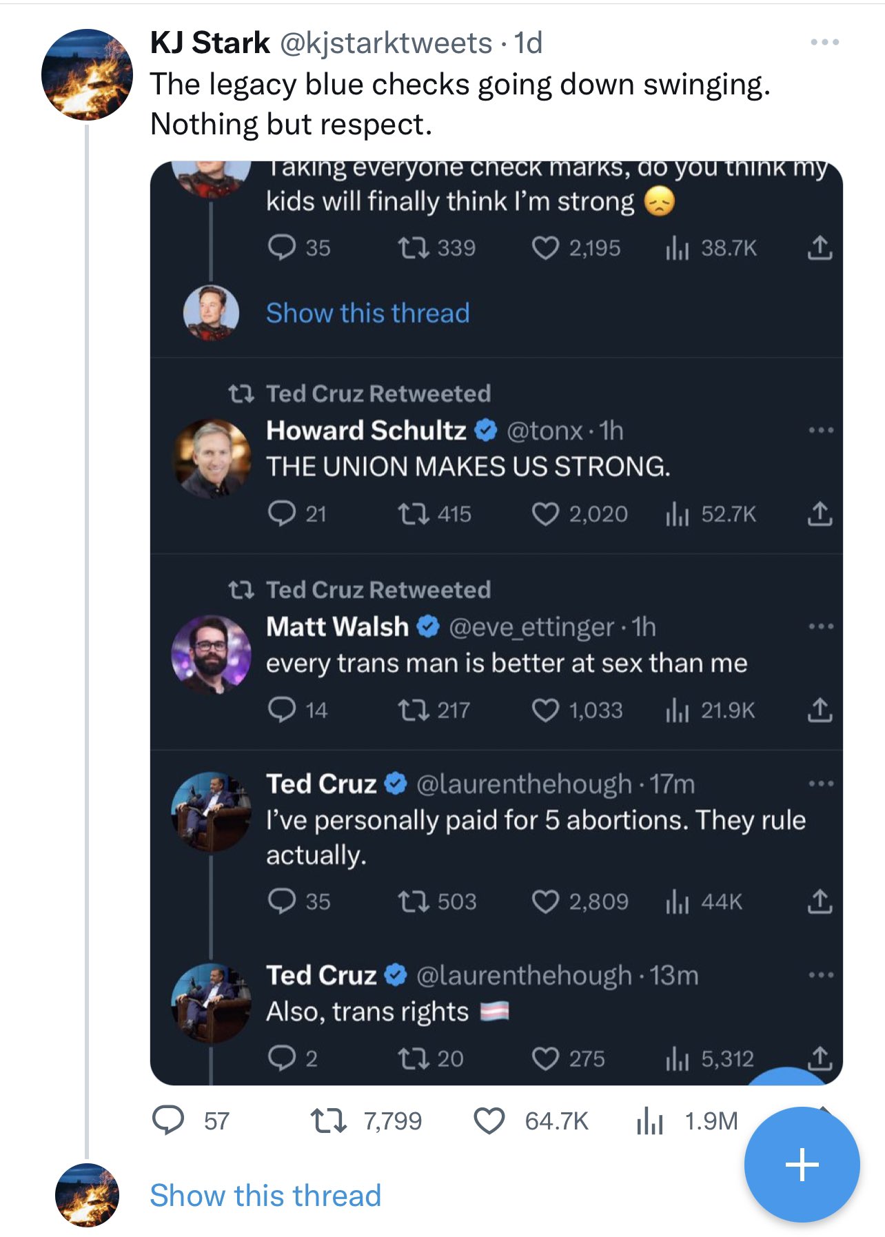The image size is (885, 1237).
Task: Open three-dot menu on Matt Walsh tweet
Action: click(821, 627)
